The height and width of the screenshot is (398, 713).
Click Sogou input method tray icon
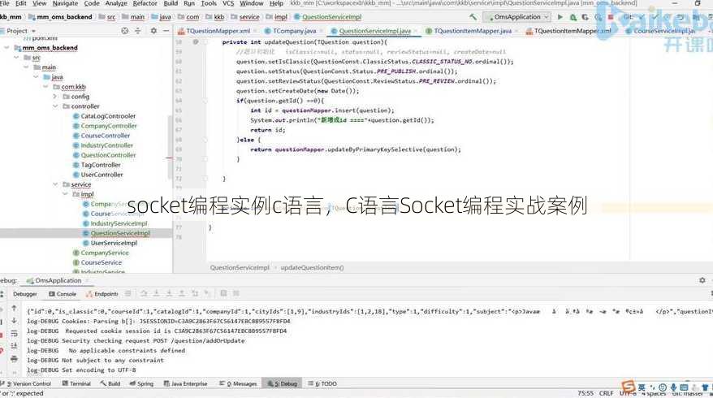629,387
